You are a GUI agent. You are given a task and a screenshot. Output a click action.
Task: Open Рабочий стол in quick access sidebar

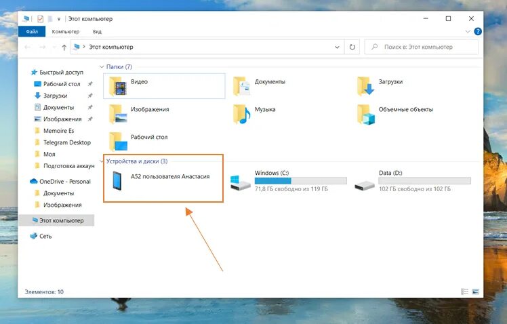click(57, 84)
